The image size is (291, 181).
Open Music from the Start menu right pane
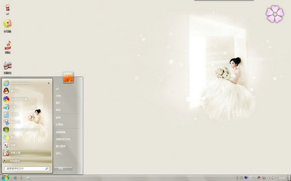coord(58,110)
